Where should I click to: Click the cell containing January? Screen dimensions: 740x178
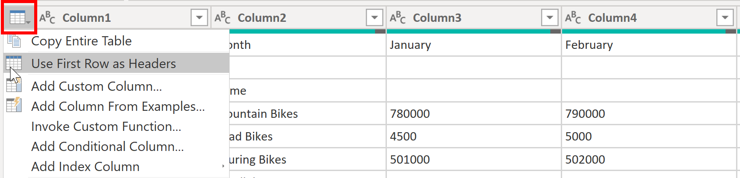(x=474, y=45)
